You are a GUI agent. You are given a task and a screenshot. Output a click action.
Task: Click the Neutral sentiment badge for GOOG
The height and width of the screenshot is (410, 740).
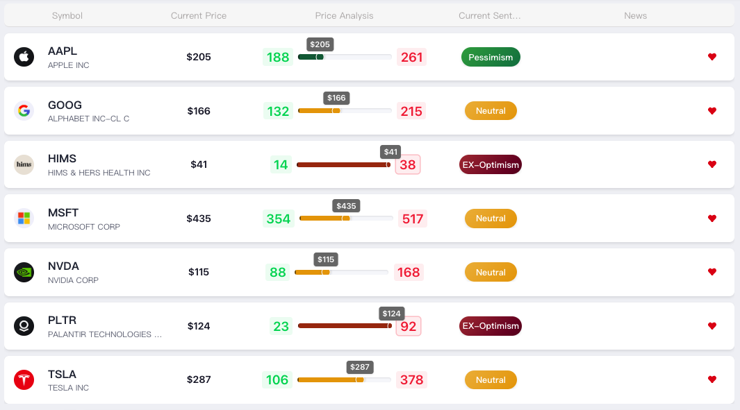491,111
